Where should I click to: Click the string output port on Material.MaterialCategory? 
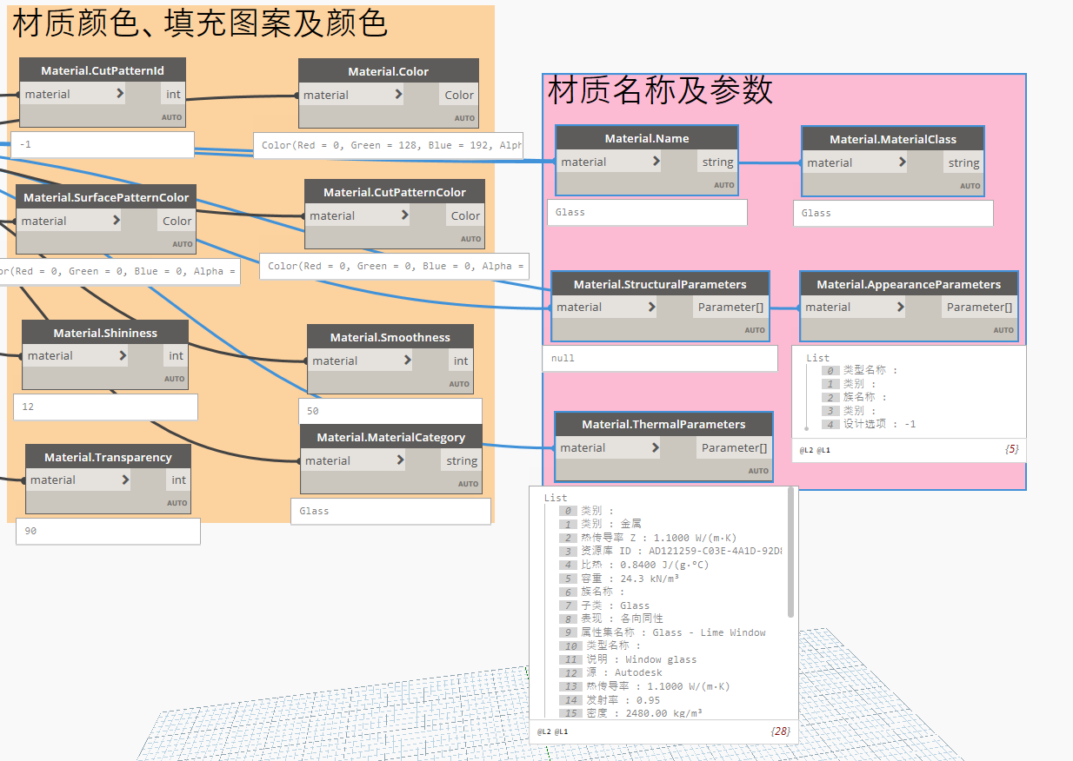click(x=460, y=460)
